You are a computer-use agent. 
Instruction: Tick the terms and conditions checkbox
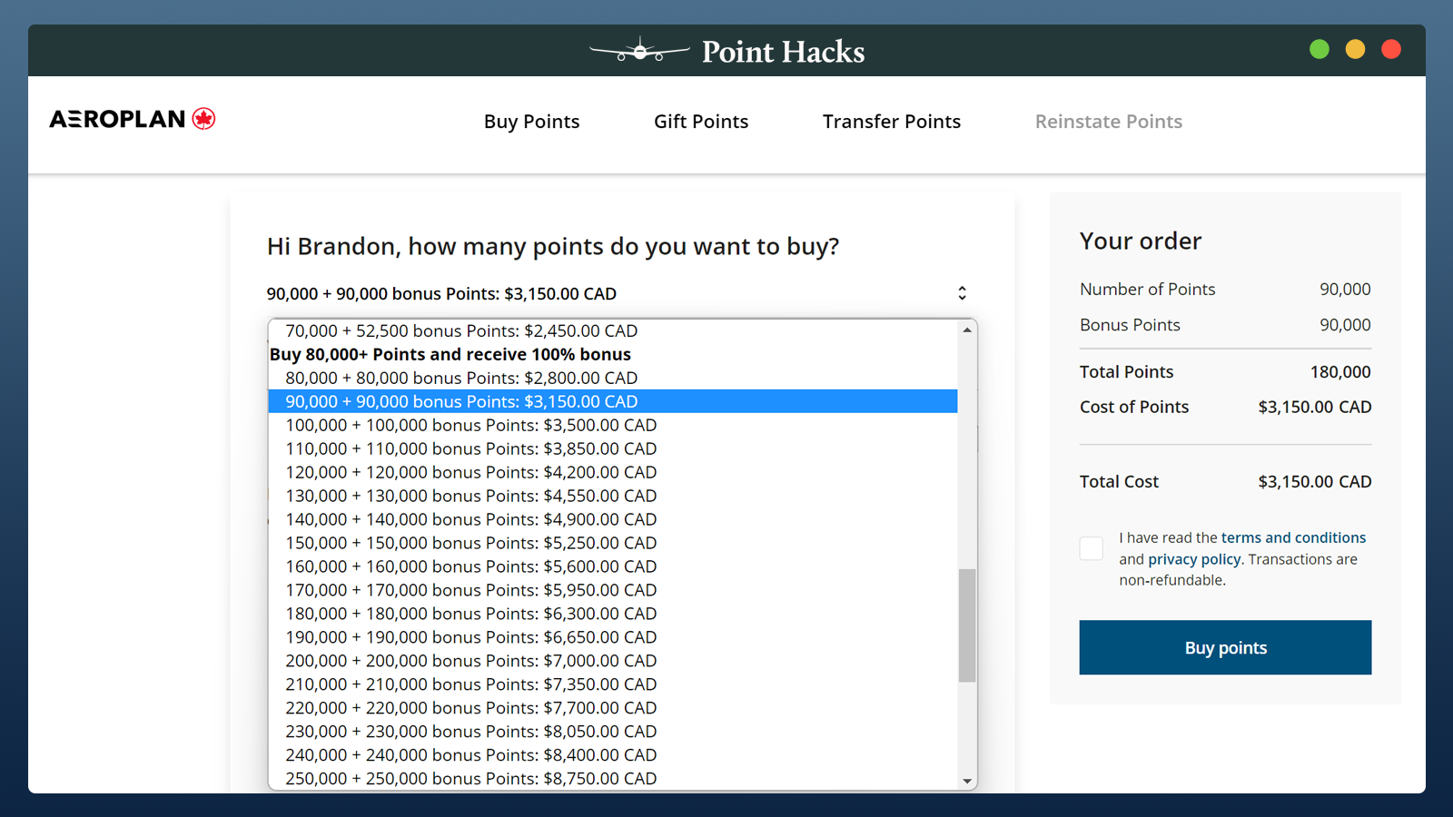pos(1092,548)
